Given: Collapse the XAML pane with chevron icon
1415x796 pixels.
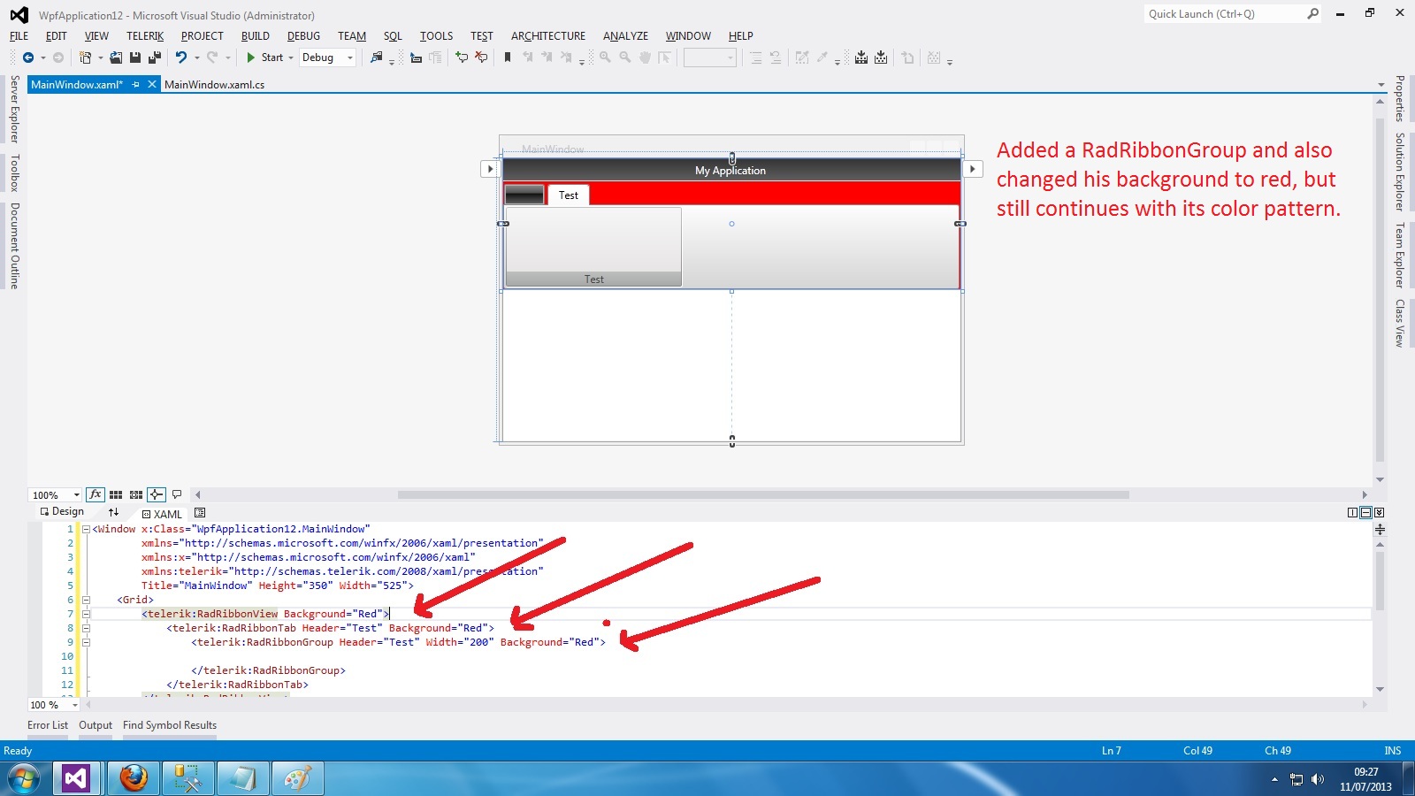Looking at the screenshot, I should click(x=1379, y=512).
